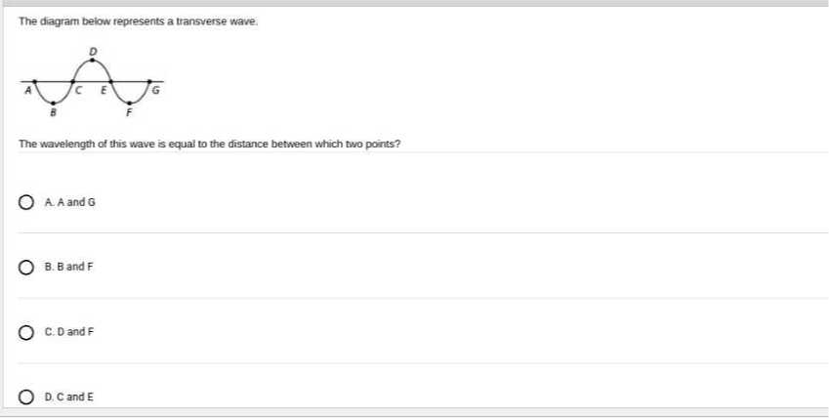This screenshot has width=829, height=418.
Task: Select radio button for A and G
Action: coord(26,202)
